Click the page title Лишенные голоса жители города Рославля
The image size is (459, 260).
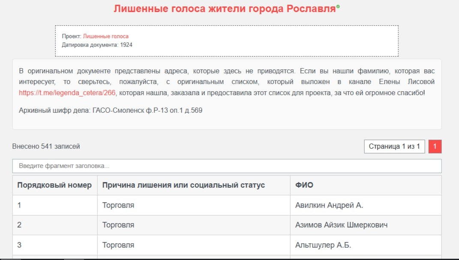225,9
